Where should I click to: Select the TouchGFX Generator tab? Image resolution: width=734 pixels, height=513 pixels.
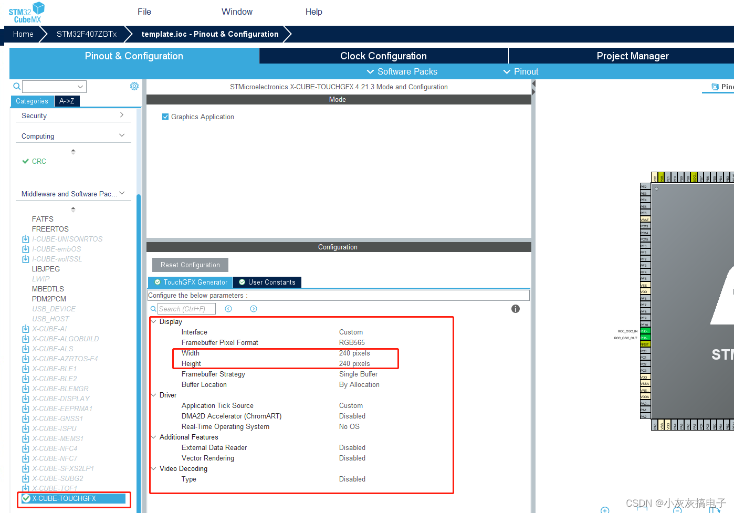tap(191, 282)
